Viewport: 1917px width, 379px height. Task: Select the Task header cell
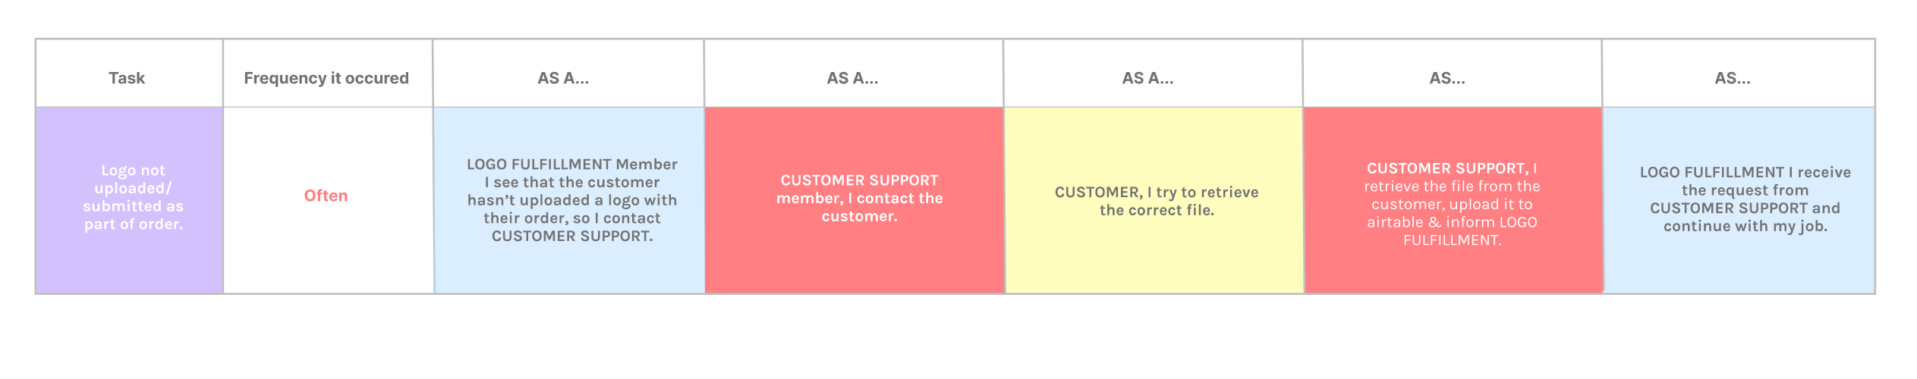tap(129, 74)
